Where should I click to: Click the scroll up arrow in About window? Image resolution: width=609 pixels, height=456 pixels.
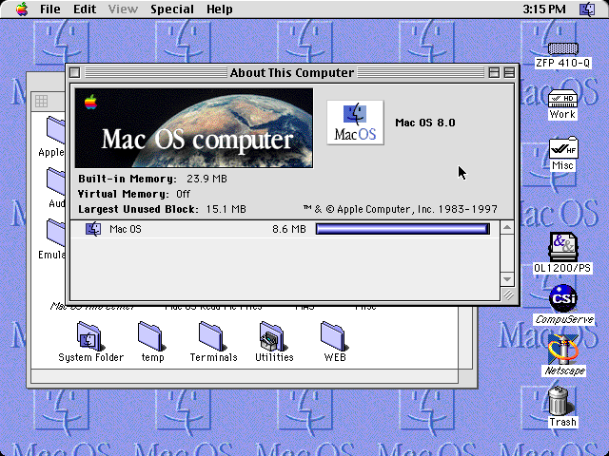click(507, 227)
